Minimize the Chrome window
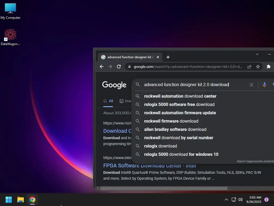The height and width of the screenshot is (206, 274). pos(269,54)
